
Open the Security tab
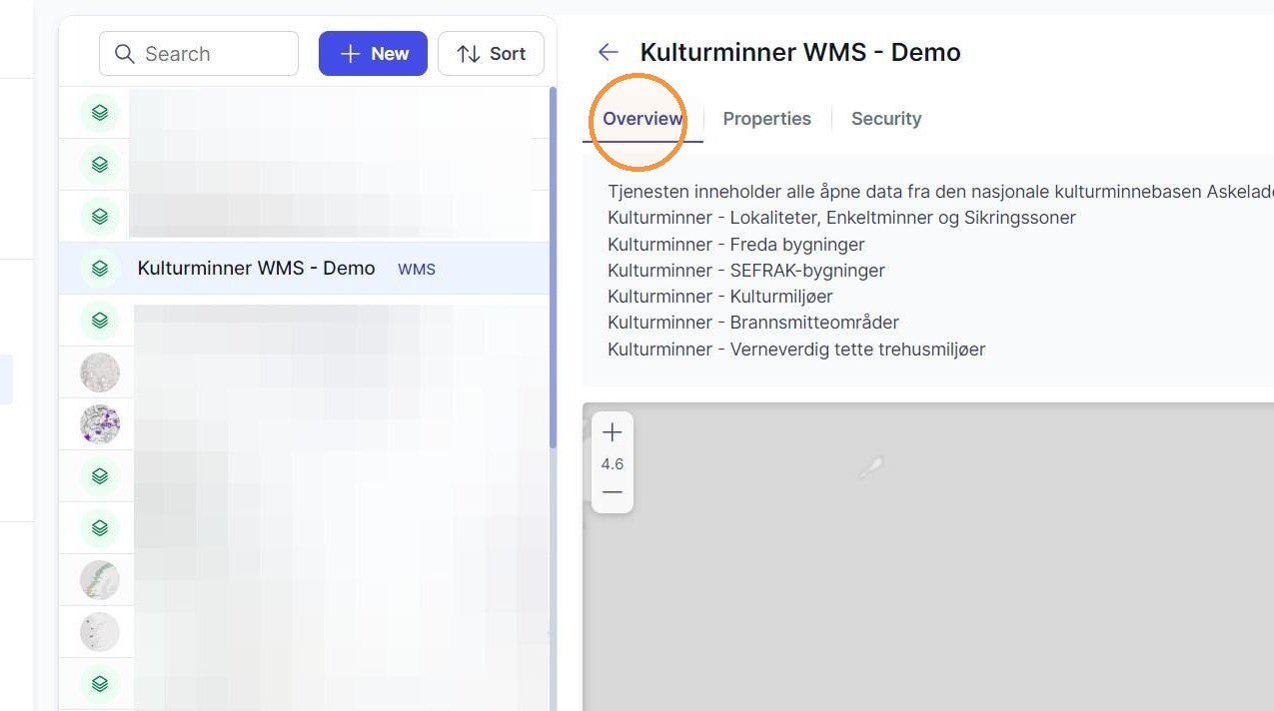[x=886, y=119]
